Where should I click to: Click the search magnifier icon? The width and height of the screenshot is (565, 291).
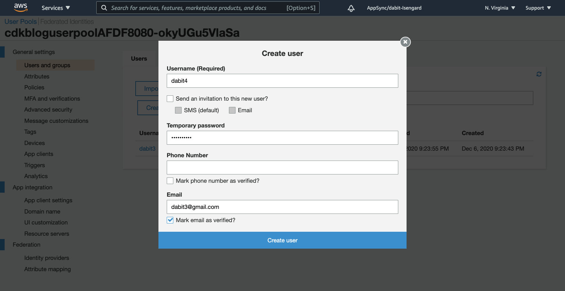tap(104, 8)
